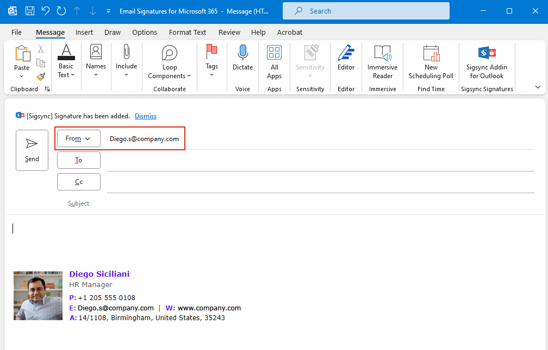548x350 pixels.
Task: Switch to the Insert ribbon tab
Action: click(84, 32)
